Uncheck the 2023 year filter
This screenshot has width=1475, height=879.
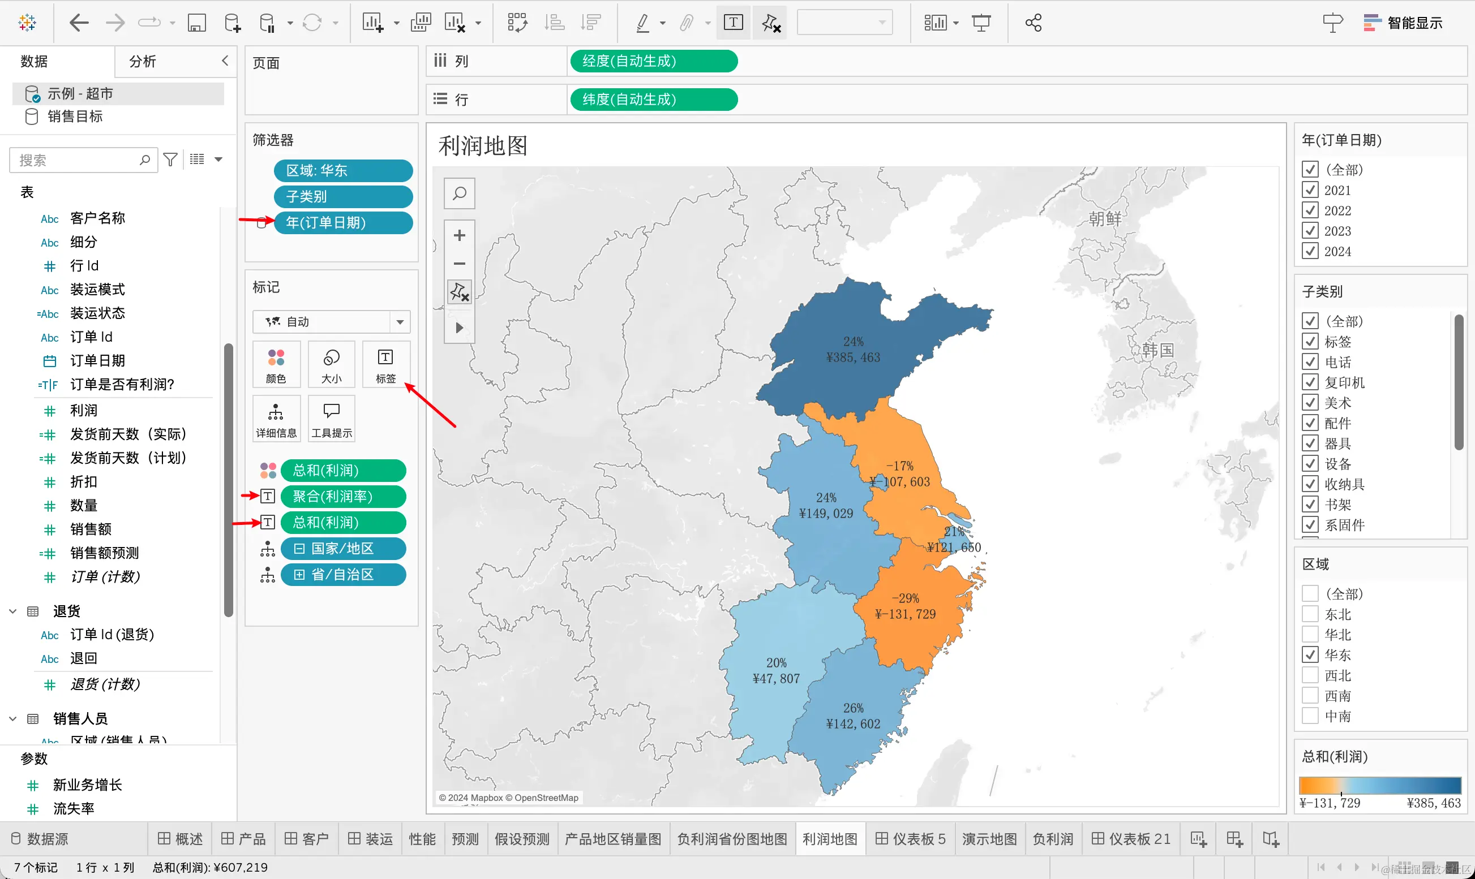point(1310,230)
